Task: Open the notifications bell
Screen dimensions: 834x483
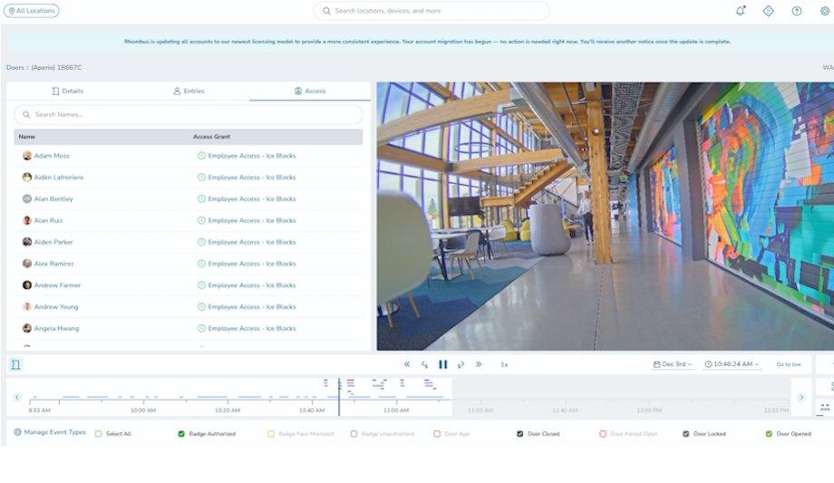Action: (x=740, y=11)
